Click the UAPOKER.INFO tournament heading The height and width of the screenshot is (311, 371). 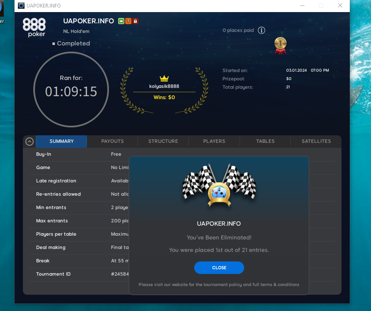[x=89, y=21]
